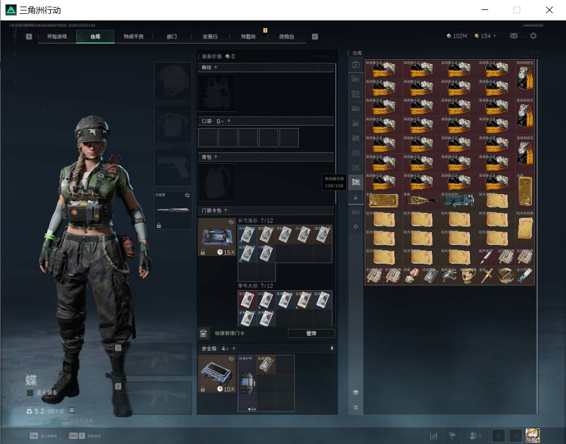Screen dimensions: 566x444
Task: Select the gas mask item in safe box
Action: (247, 383)
